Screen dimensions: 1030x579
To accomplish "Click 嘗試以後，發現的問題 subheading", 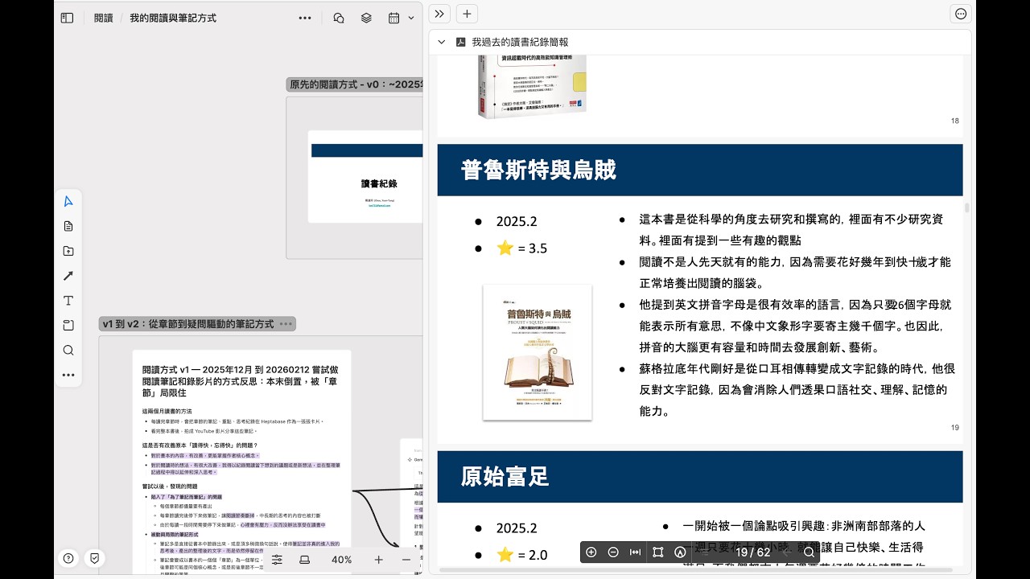I will point(170,486).
